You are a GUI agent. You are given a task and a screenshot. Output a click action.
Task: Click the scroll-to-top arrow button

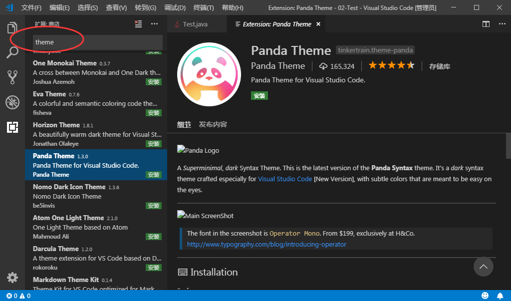(483, 267)
